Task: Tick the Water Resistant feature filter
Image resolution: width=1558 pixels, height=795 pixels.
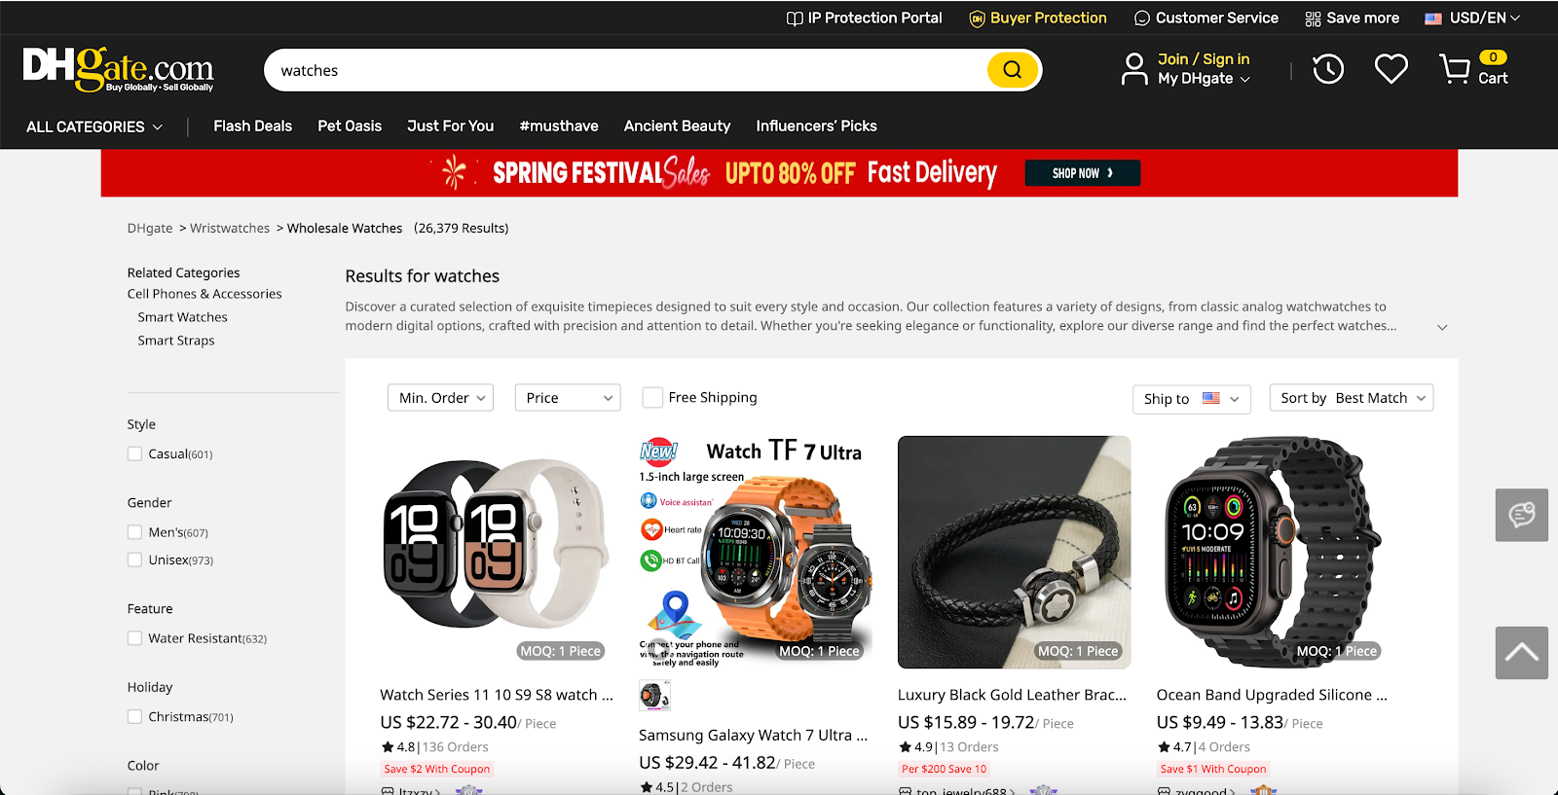Action: 135,638
